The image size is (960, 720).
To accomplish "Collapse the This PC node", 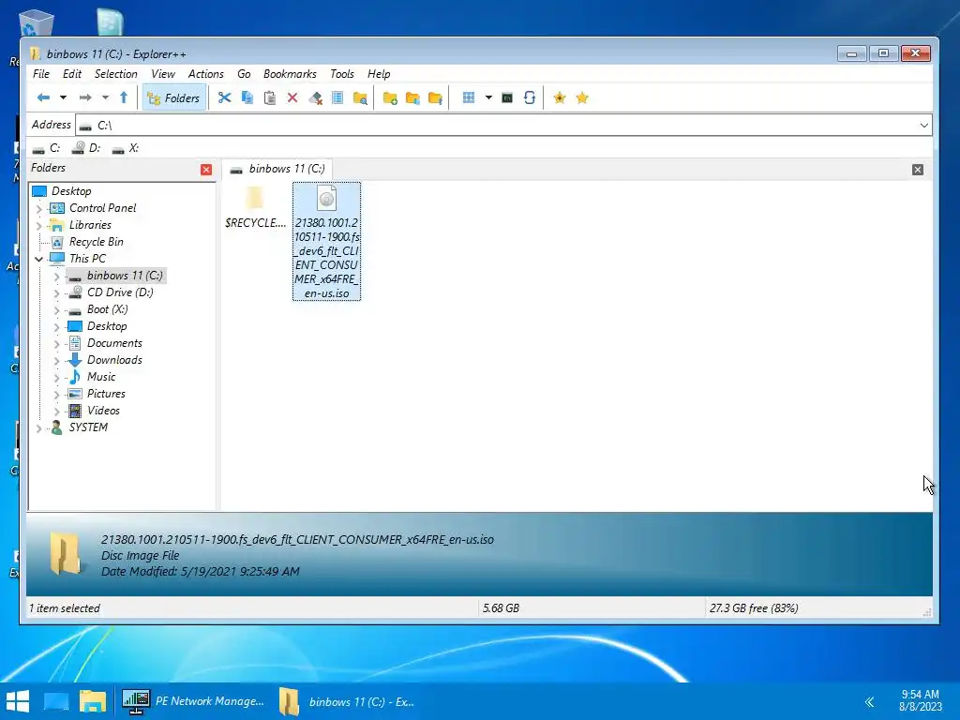I will tap(39, 259).
